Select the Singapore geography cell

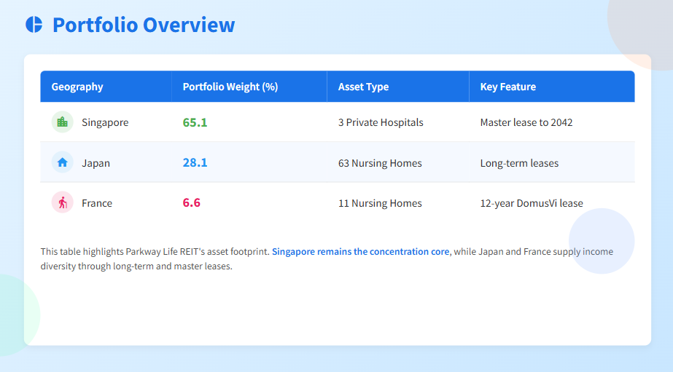click(105, 122)
